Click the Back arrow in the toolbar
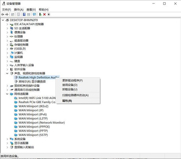Screen dimensions: 181x159 point(3,14)
